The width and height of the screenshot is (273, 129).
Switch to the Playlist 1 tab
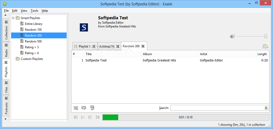85,46
